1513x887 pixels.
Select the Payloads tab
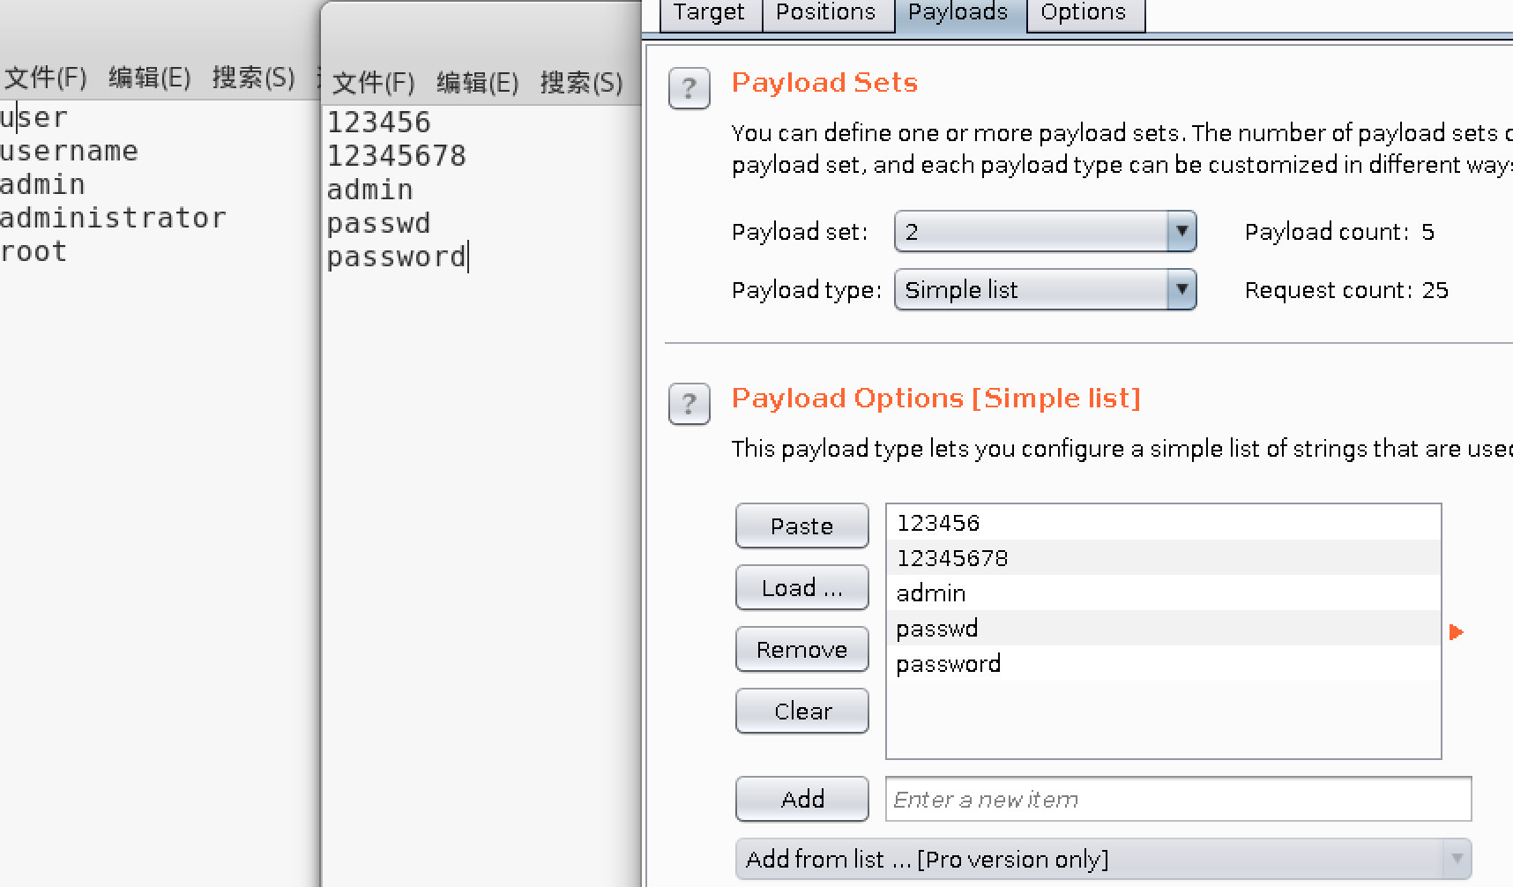point(958,11)
